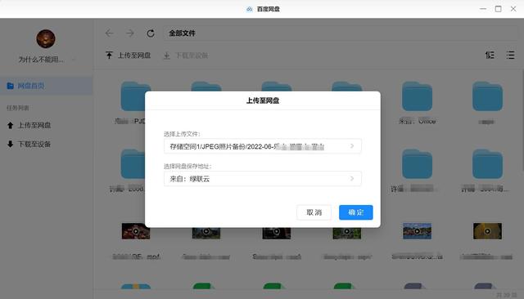This screenshot has width=524, height=299.
Task: Switch to list view icon
Action: tap(510, 55)
